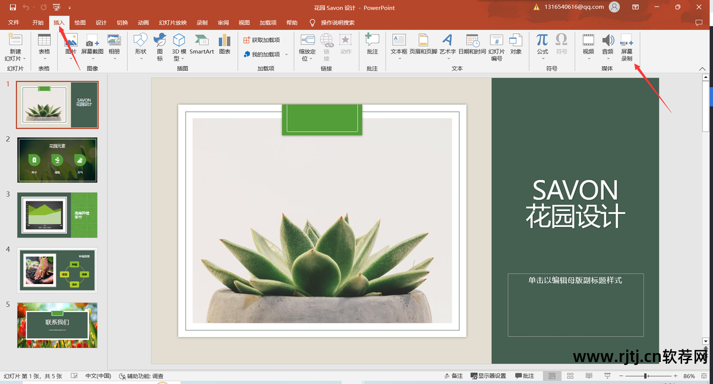
Task: Toggle the 备注 notes pane in status bar
Action: pos(453,376)
